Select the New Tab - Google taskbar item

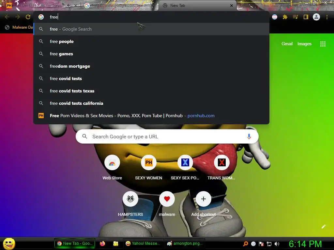click(x=75, y=243)
